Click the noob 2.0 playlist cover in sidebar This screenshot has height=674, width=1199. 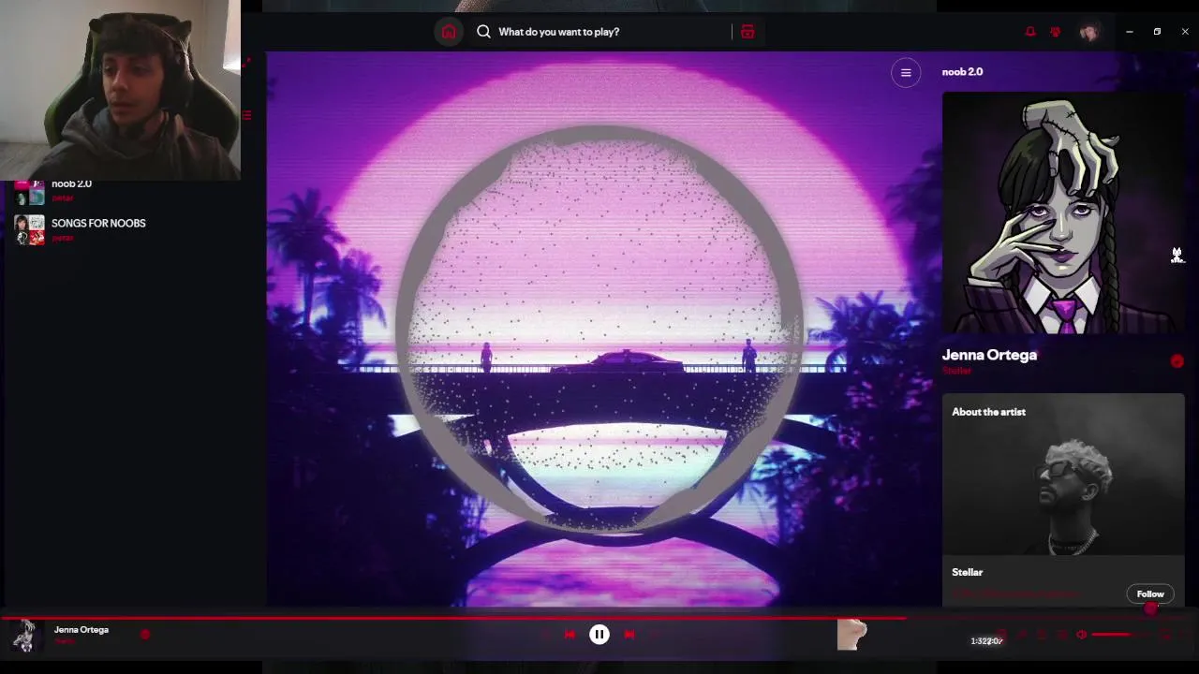tap(29, 192)
